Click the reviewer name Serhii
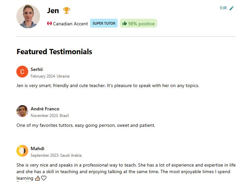This screenshot has height=182, width=240. pyautogui.click(x=37, y=69)
